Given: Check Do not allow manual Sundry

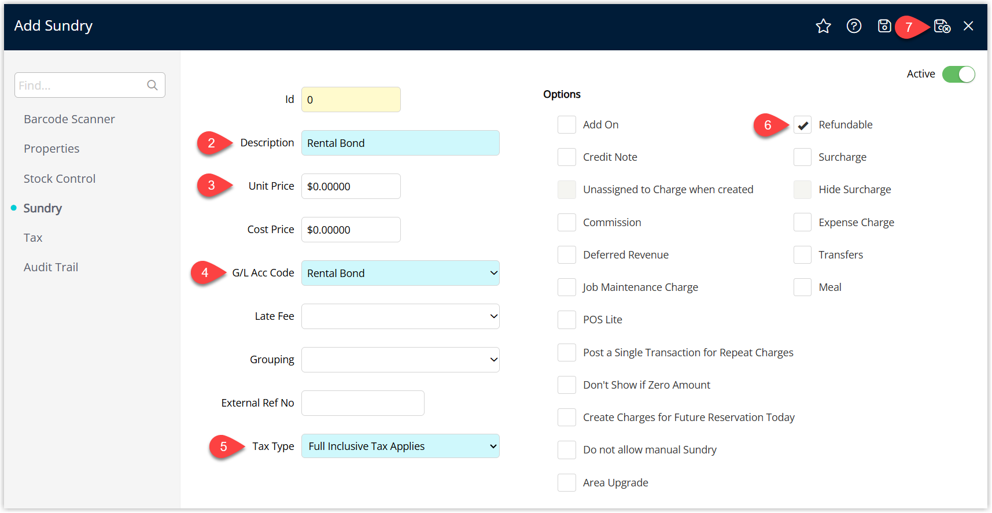Looking at the screenshot, I should [x=567, y=450].
